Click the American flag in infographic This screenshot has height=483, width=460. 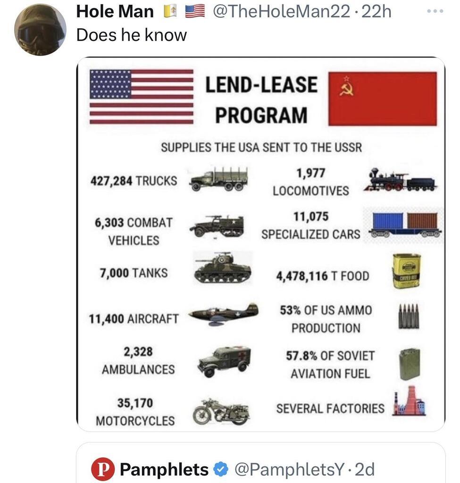[x=142, y=97]
